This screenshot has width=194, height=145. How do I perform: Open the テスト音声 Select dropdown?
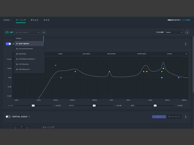click(x=174, y=32)
